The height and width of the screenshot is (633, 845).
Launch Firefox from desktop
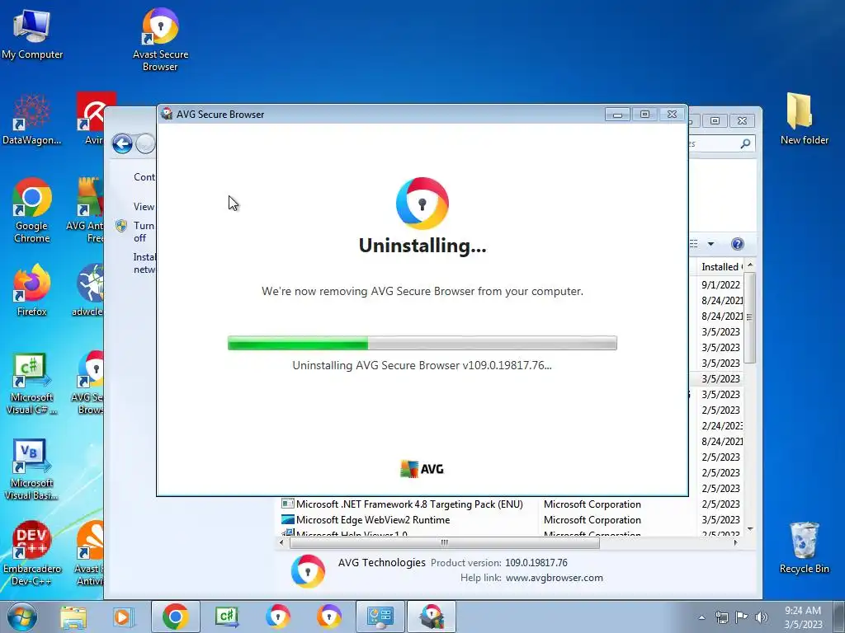(32, 289)
